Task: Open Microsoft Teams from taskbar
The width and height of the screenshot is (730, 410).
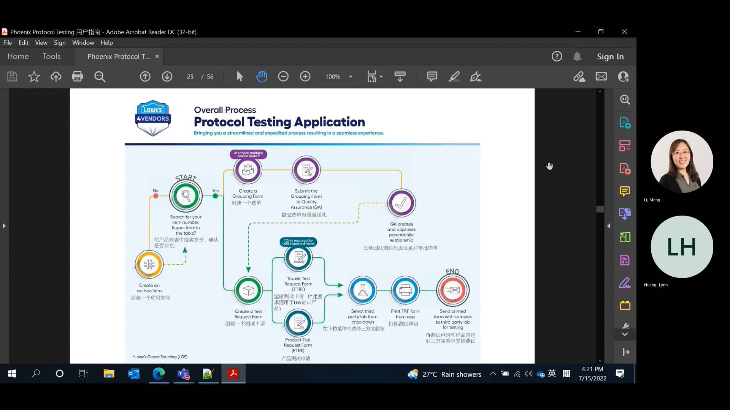Action: pos(184,374)
